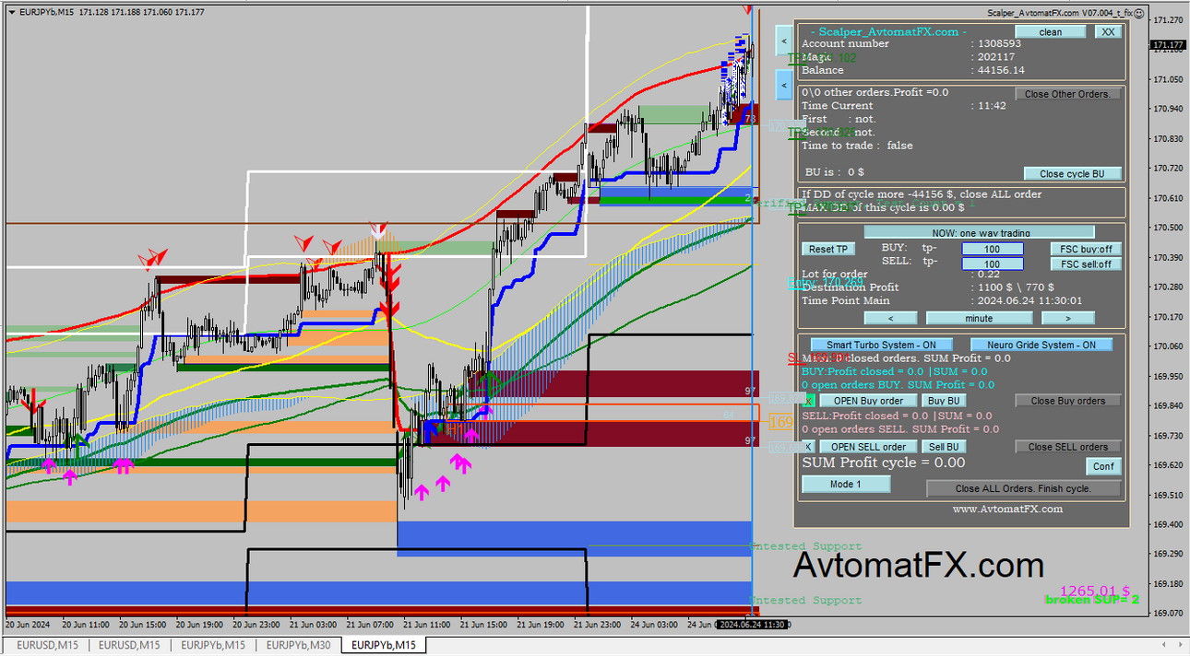Click the Lot for order value 0.22
The height and width of the screenshot is (656, 1190).
[987, 274]
